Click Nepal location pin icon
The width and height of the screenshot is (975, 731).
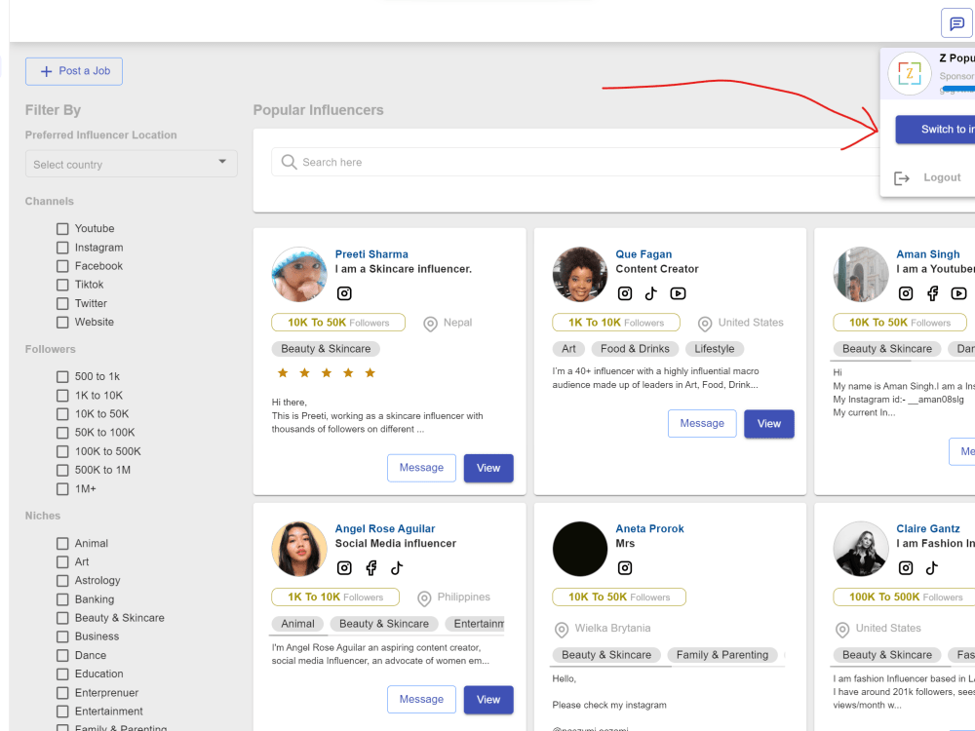click(430, 324)
